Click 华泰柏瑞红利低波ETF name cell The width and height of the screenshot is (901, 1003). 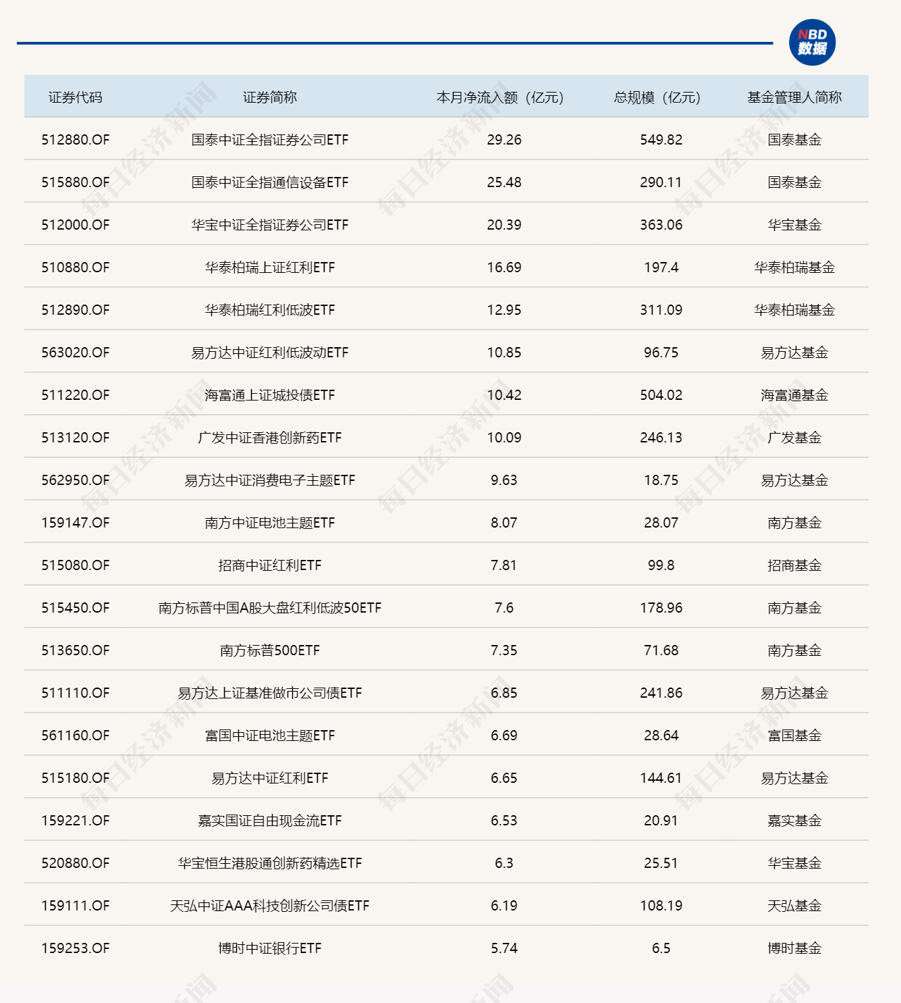(270, 310)
